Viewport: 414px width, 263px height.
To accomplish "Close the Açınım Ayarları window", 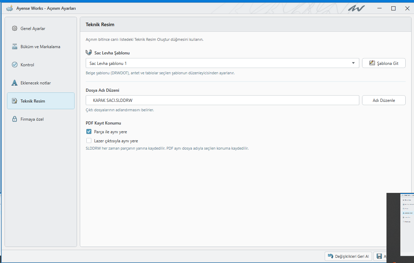I will pos(407,8).
